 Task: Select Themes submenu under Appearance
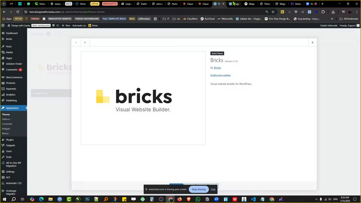6,114
